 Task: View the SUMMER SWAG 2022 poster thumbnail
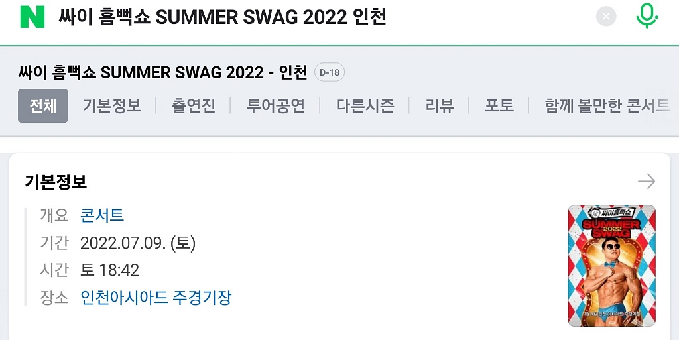tap(611, 266)
